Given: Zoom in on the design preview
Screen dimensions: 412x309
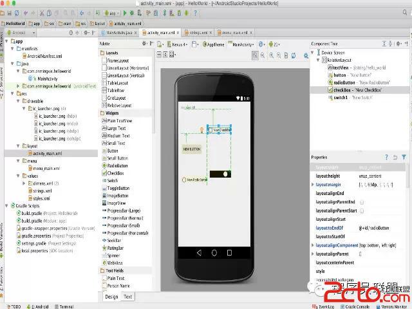Looking at the screenshot, I should click(271, 55).
